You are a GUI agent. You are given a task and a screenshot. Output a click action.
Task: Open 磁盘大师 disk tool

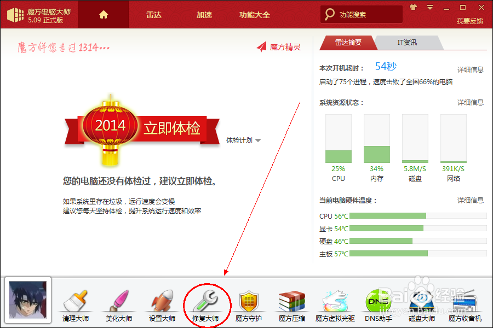(x=422, y=306)
